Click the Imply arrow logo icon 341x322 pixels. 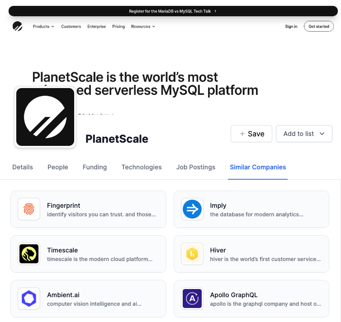tap(192, 209)
